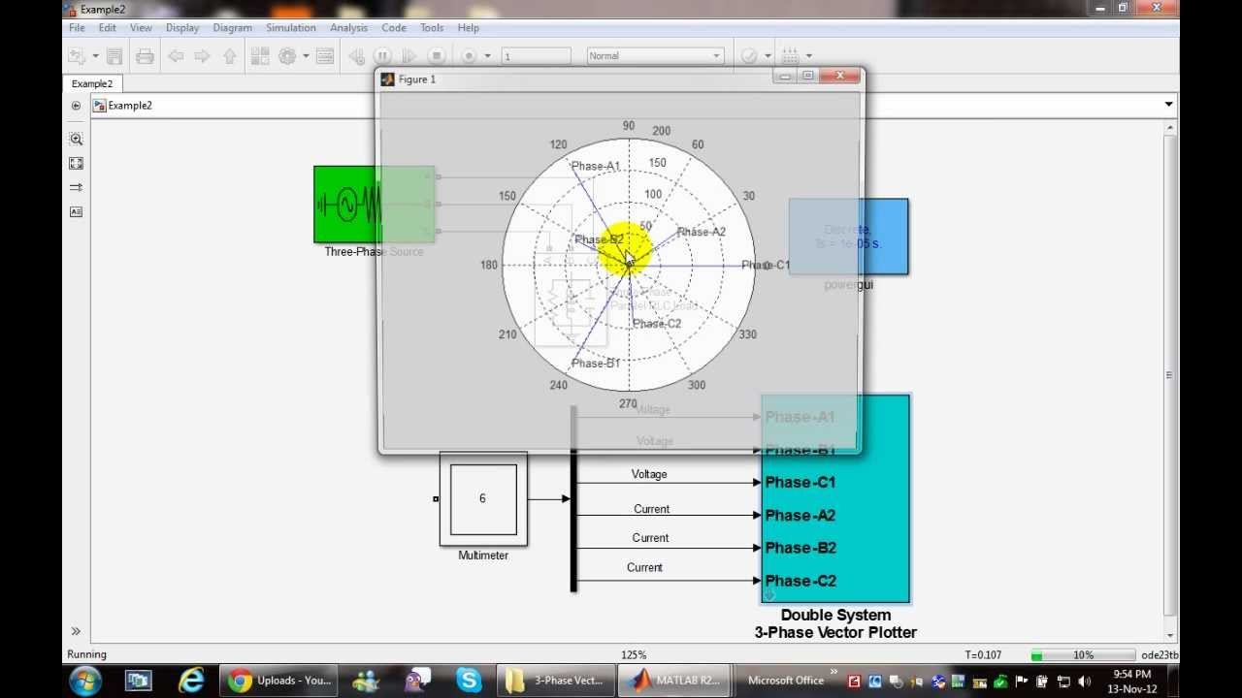Select the Example2 model tab
This screenshot has height=698, width=1242.
tap(92, 83)
